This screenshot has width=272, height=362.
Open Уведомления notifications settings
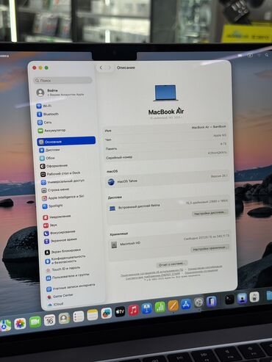coord(57,217)
